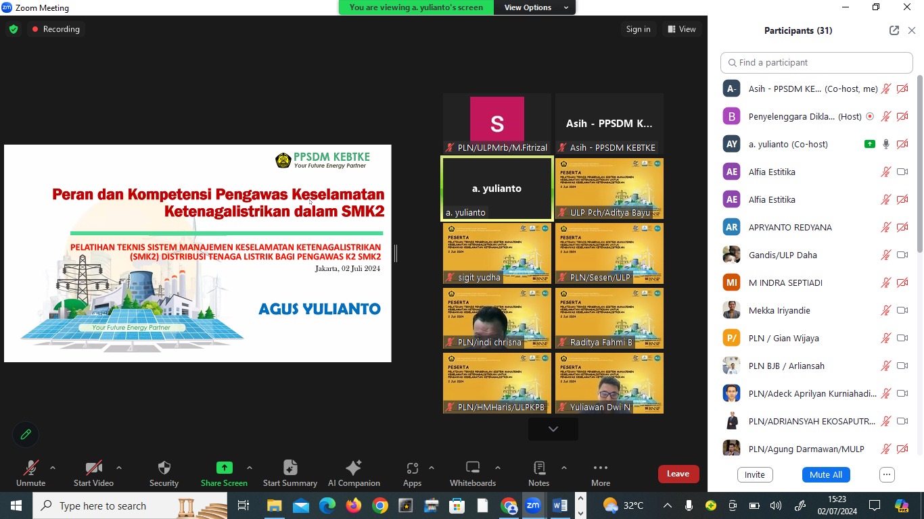Click the Sign in button
This screenshot has height=519, width=924.
pyautogui.click(x=638, y=29)
